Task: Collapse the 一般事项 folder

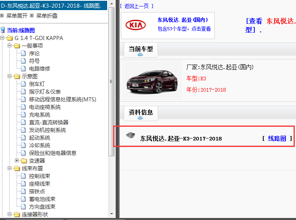Action: [9, 46]
